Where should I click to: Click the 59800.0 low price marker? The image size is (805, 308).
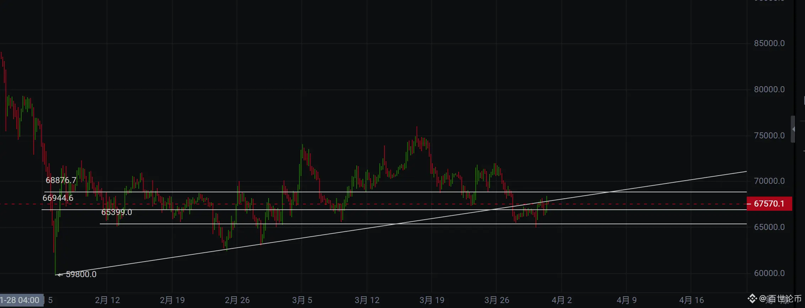coord(81,274)
